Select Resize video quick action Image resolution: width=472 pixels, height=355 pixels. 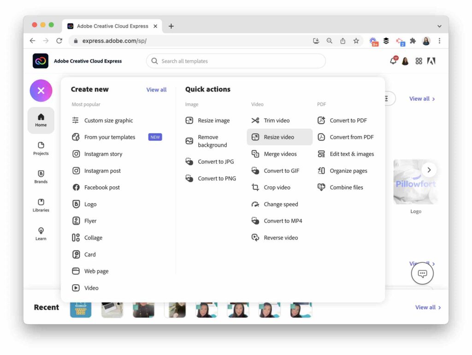pos(279,137)
